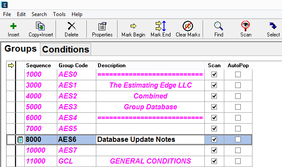Viewport: 282px width, 167px height.
Task: Open the Tools menu
Action: click(59, 14)
